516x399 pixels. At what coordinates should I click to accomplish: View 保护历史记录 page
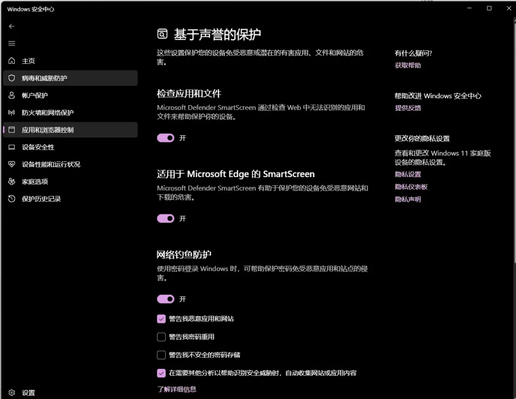[x=70, y=199]
